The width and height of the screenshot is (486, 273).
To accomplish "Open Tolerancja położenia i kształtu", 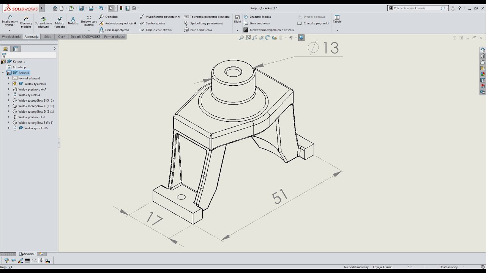I will (x=207, y=17).
